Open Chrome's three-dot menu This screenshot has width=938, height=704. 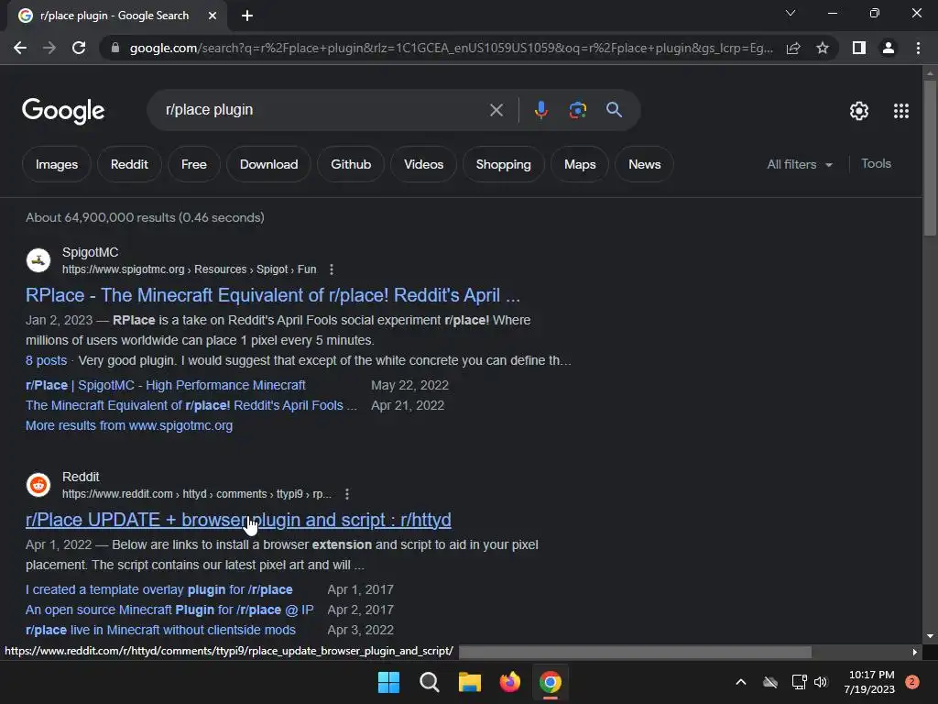[918, 48]
